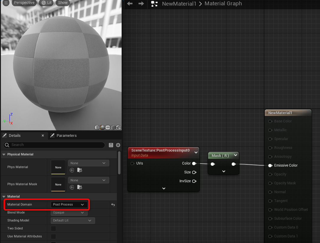
Task: Open the Material Domain dropdown
Action: tap(69, 205)
